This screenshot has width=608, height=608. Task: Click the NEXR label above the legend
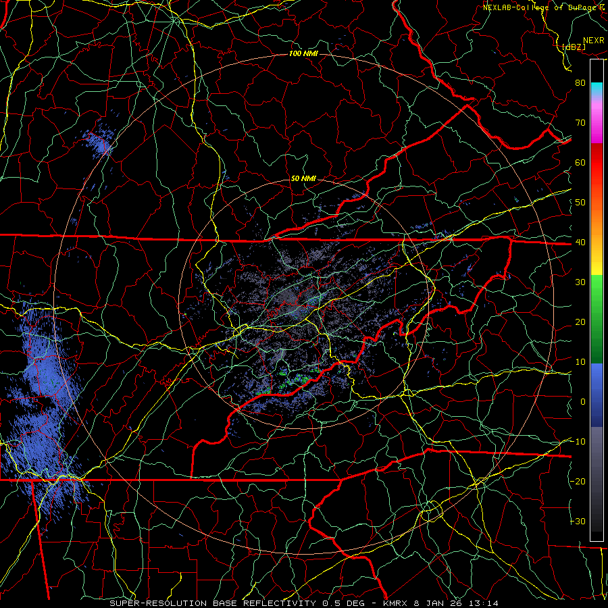(594, 41)
